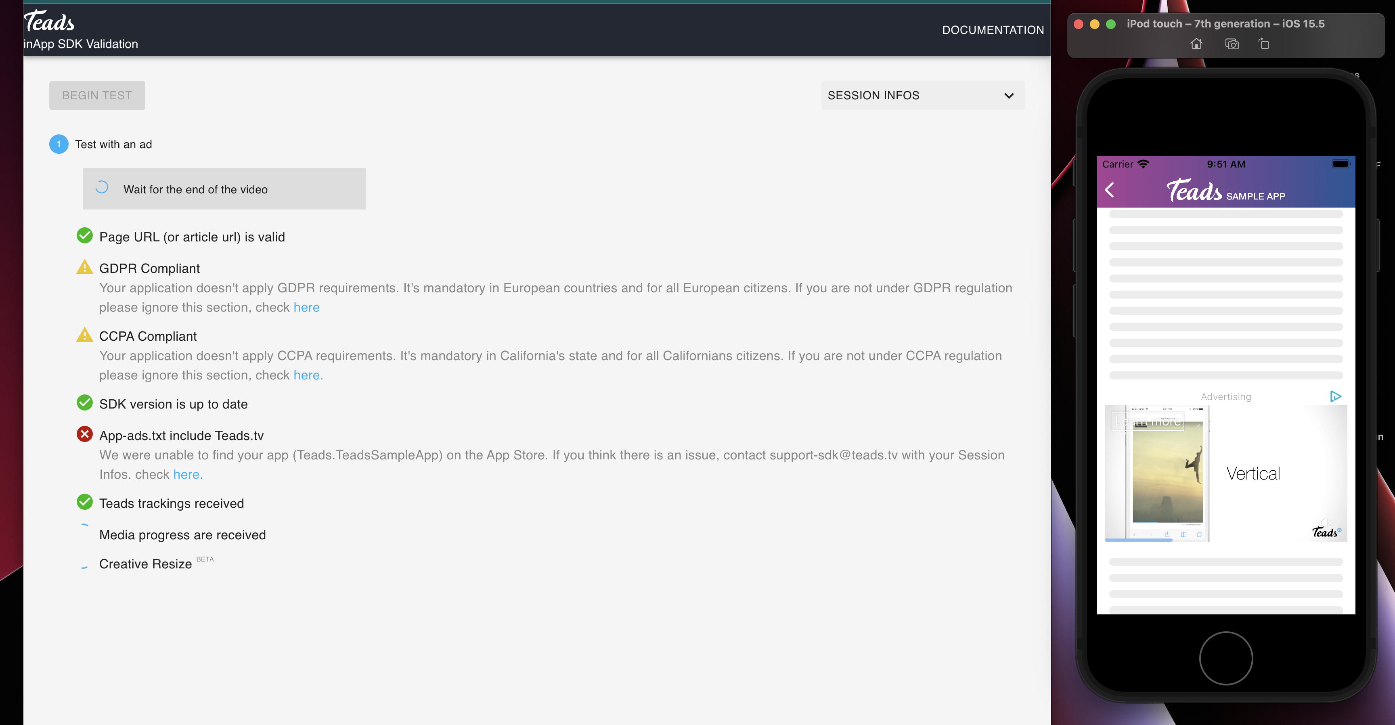Tap the back chevron in sample app
This screenshot has height=725, width=1395.
[1109, 190]
